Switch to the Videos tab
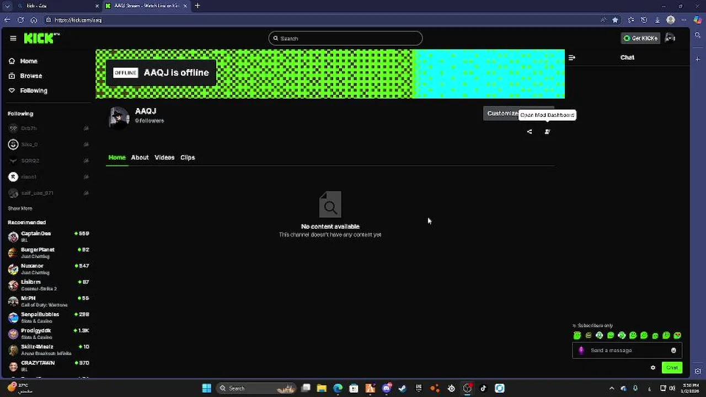The width and height of the screenshot is (706, 397). coord(164,158)
